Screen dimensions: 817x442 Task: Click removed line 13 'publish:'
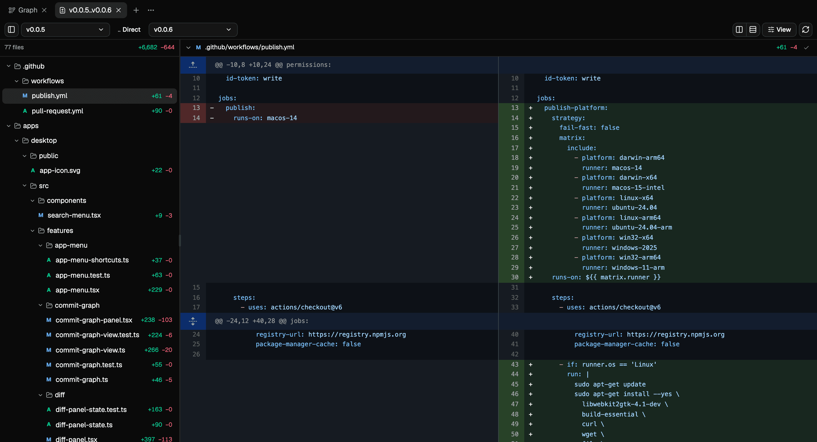click(x=339, y=108)
